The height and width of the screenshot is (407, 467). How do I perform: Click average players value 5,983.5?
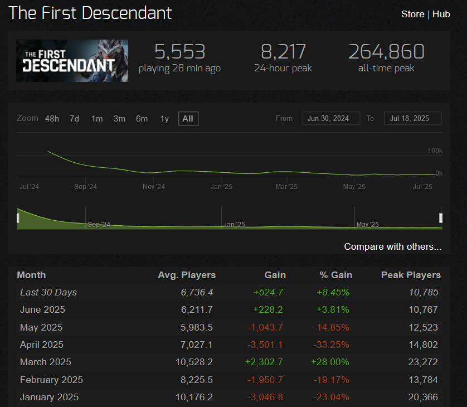(x=197, y=327)
